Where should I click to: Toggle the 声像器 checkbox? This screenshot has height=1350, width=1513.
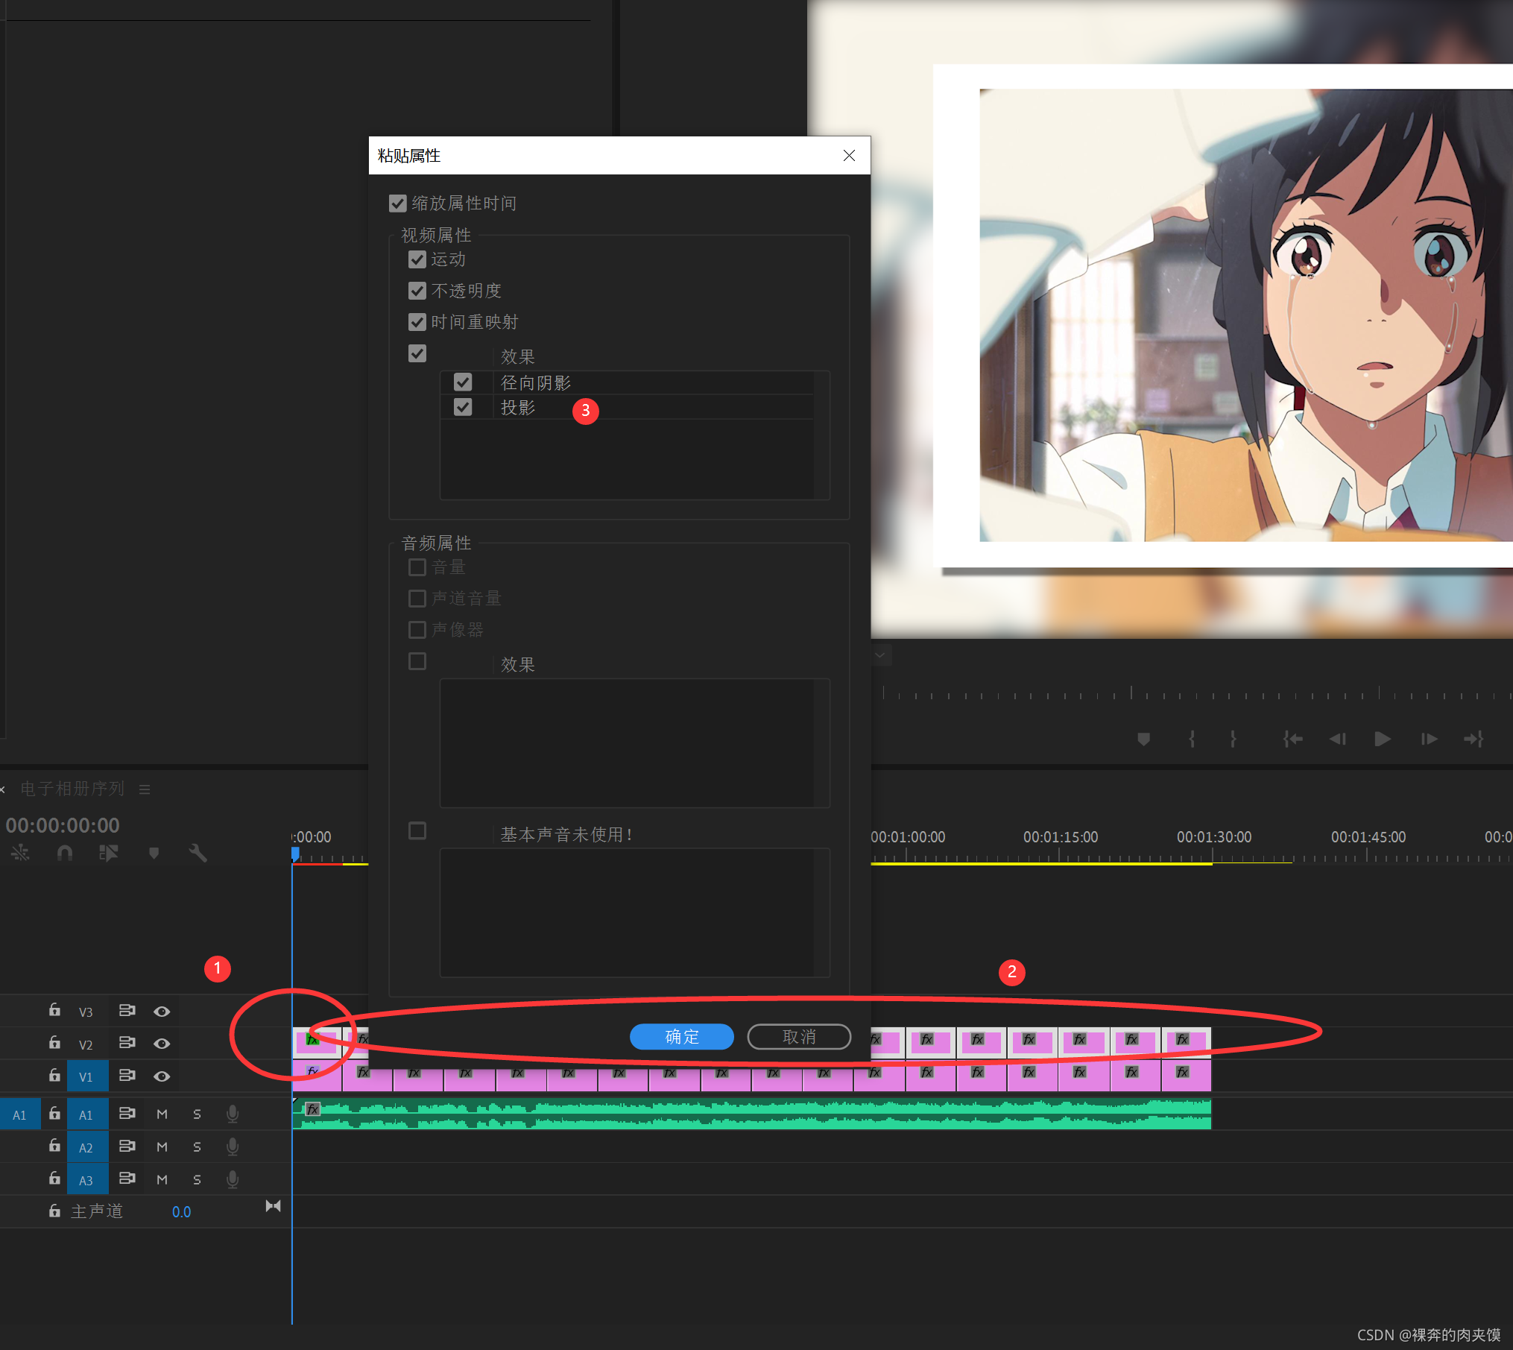click(417, 630)
